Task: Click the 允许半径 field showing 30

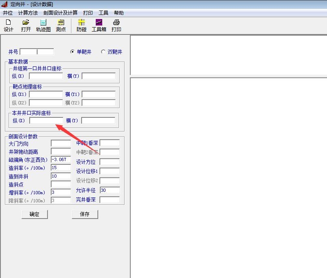Action: pyautogui.click(x=110, y=190)
